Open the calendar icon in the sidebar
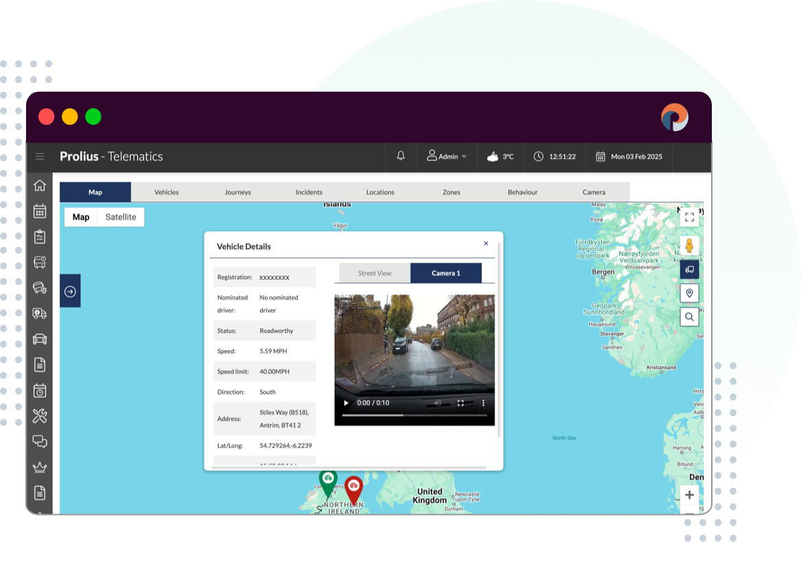This screenshot has height=561, width=801. [x=40, y=211]
